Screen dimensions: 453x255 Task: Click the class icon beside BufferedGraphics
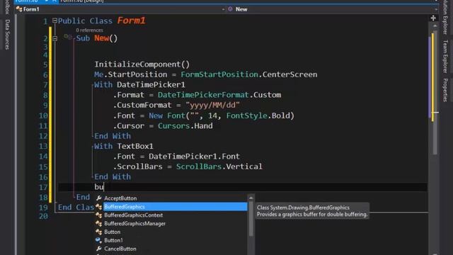point(99,207)
